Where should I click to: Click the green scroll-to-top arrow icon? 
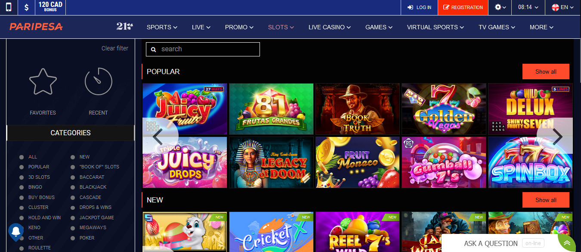[x=567, y=243]
